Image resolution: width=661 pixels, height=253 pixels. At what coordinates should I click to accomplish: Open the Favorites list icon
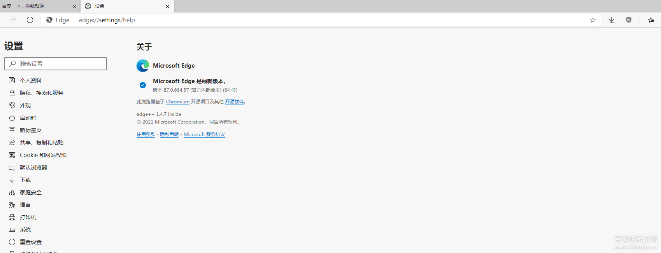coord(651,20)
